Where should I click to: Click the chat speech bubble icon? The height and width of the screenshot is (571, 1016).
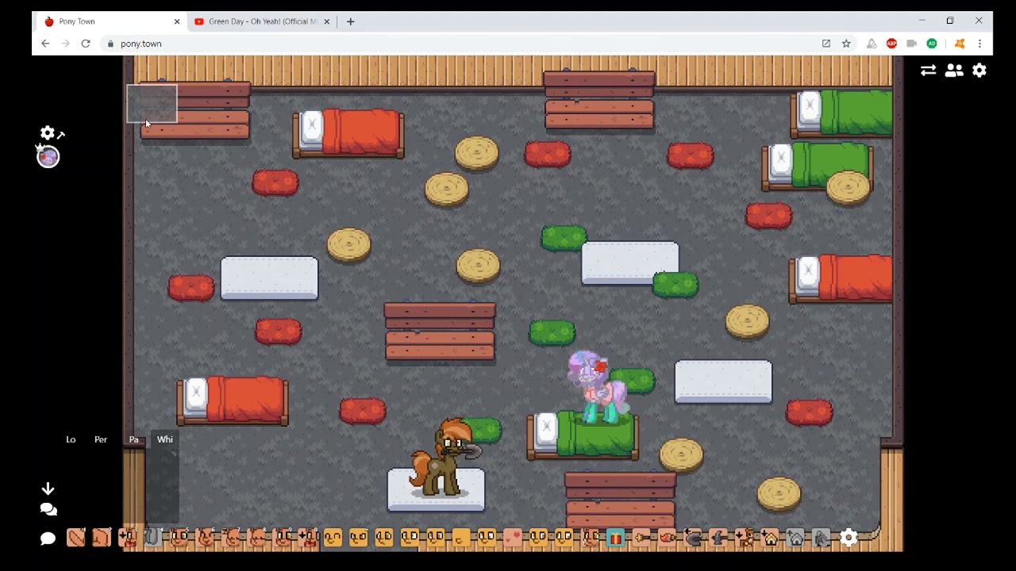click(x=48, y=538)
